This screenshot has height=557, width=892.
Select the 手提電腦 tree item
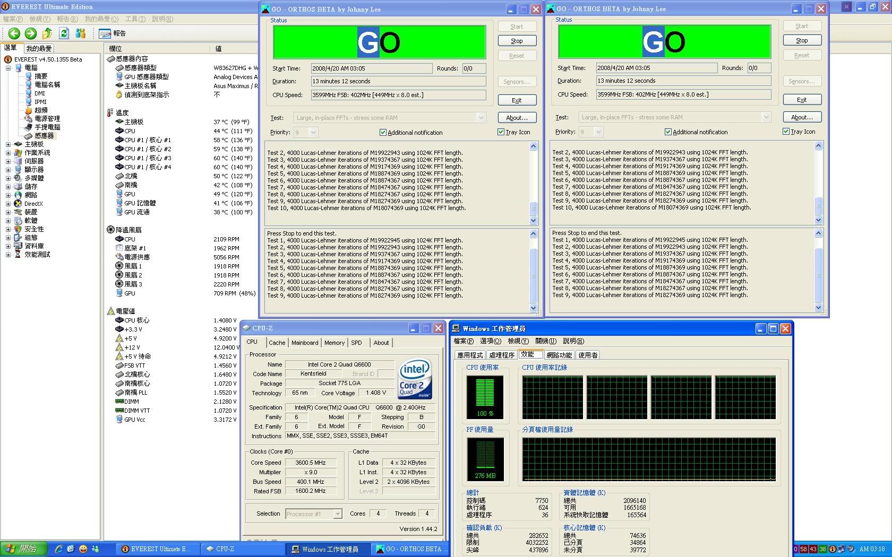(x=47, y=127)
